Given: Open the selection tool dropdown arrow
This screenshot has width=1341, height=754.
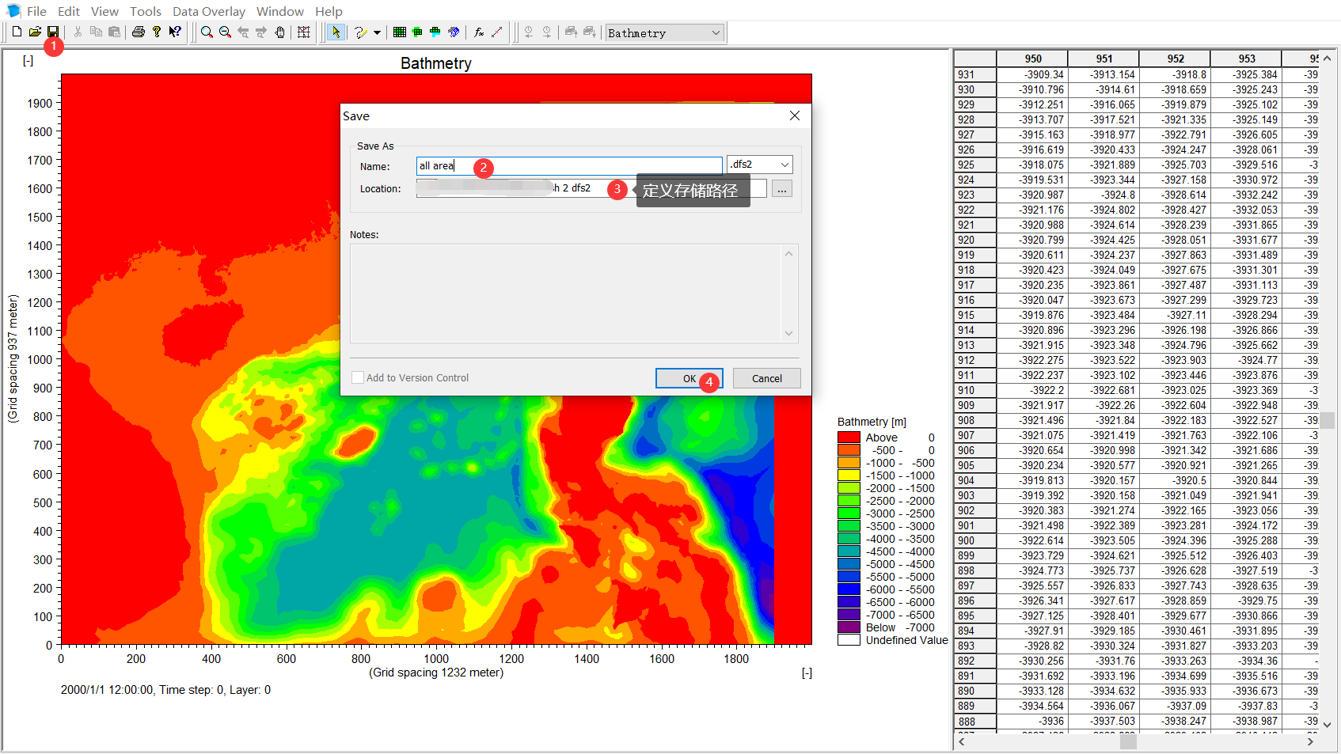Looking at the screenshot, I should [377, 32].
